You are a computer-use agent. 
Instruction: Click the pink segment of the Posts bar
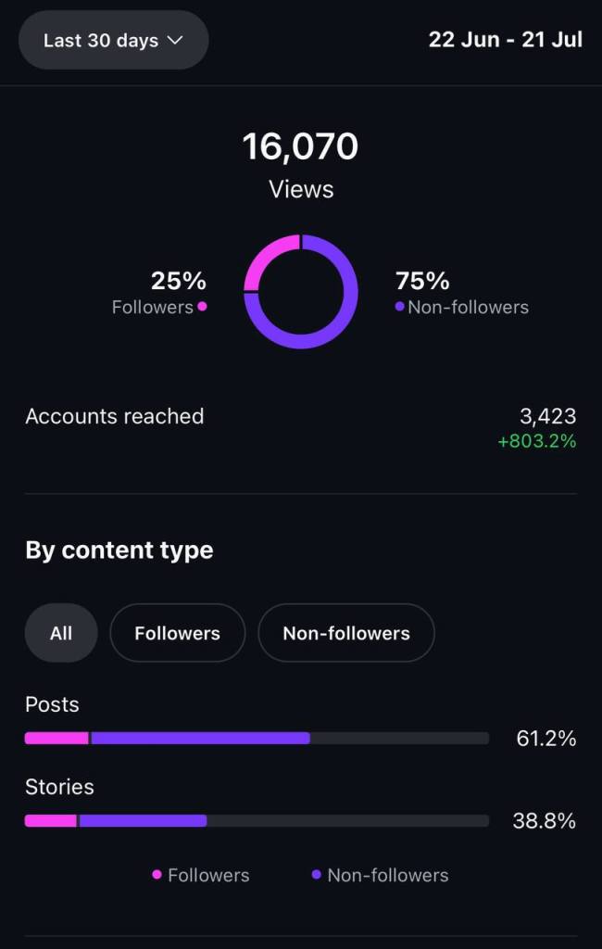pos(56,739)
